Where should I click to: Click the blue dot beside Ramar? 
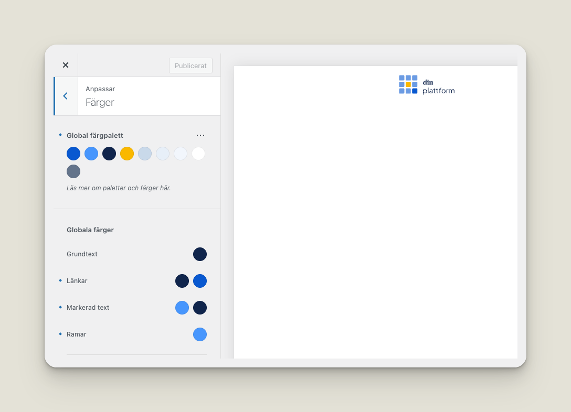coord(60,334)
